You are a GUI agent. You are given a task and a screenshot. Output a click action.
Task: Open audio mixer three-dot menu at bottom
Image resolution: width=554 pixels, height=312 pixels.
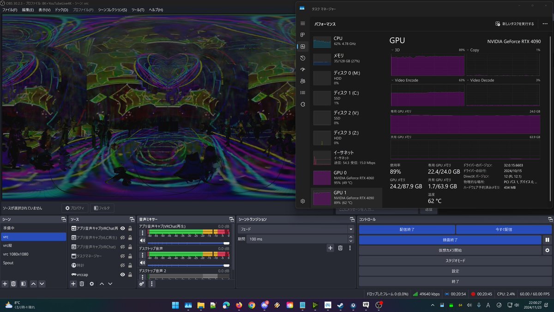pos(151,284)
